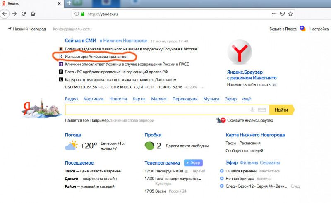Open Конфиденциальность link
This screenshot has height=203, width=331.
(72, 29)
